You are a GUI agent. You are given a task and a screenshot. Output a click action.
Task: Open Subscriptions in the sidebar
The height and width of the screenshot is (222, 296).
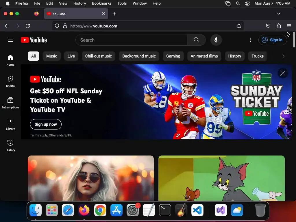click(x=10, y=103)
